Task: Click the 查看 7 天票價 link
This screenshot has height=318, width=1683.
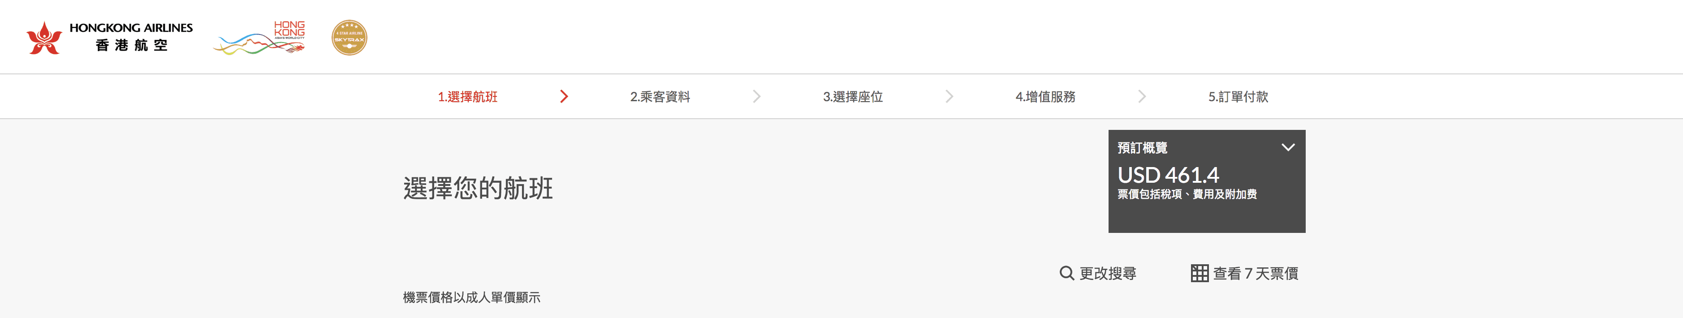Action: pyautogui.click(x=1255, y=273)
